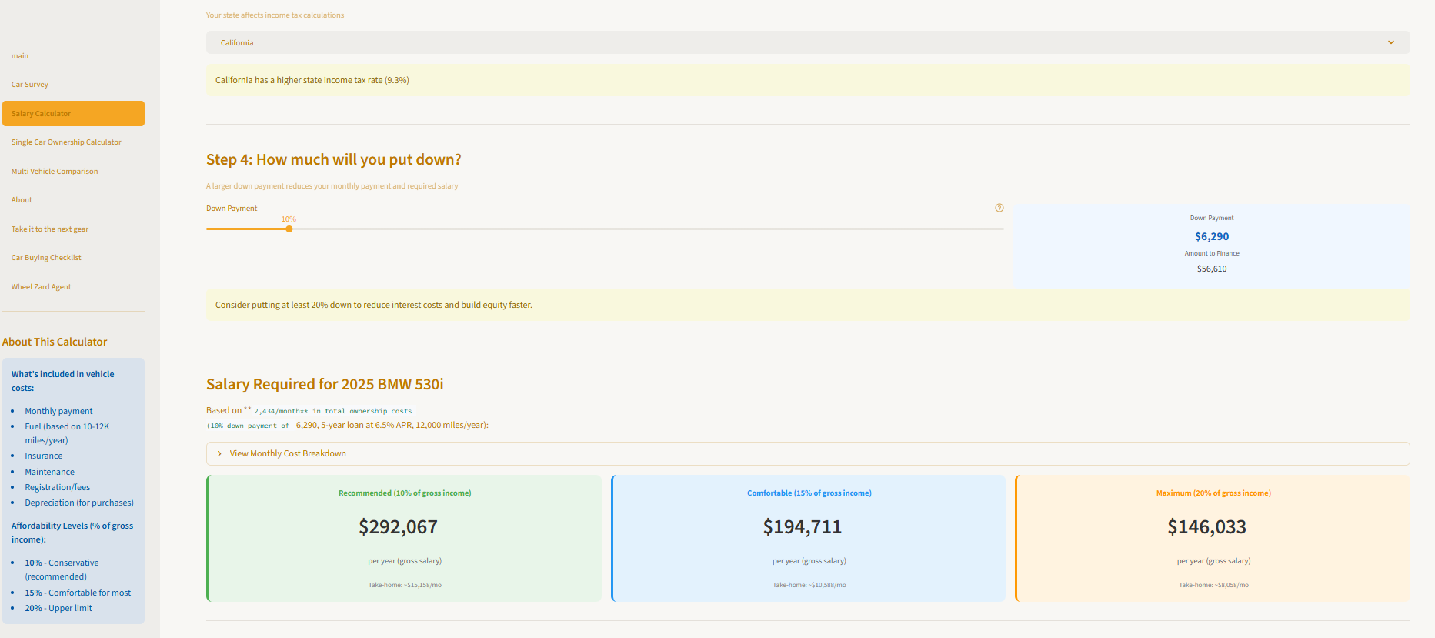Click Fuel (based on 10-12K miles/year) item
Screen dimensions: 1435x638
pyautogui.click(x=67, y=433)
